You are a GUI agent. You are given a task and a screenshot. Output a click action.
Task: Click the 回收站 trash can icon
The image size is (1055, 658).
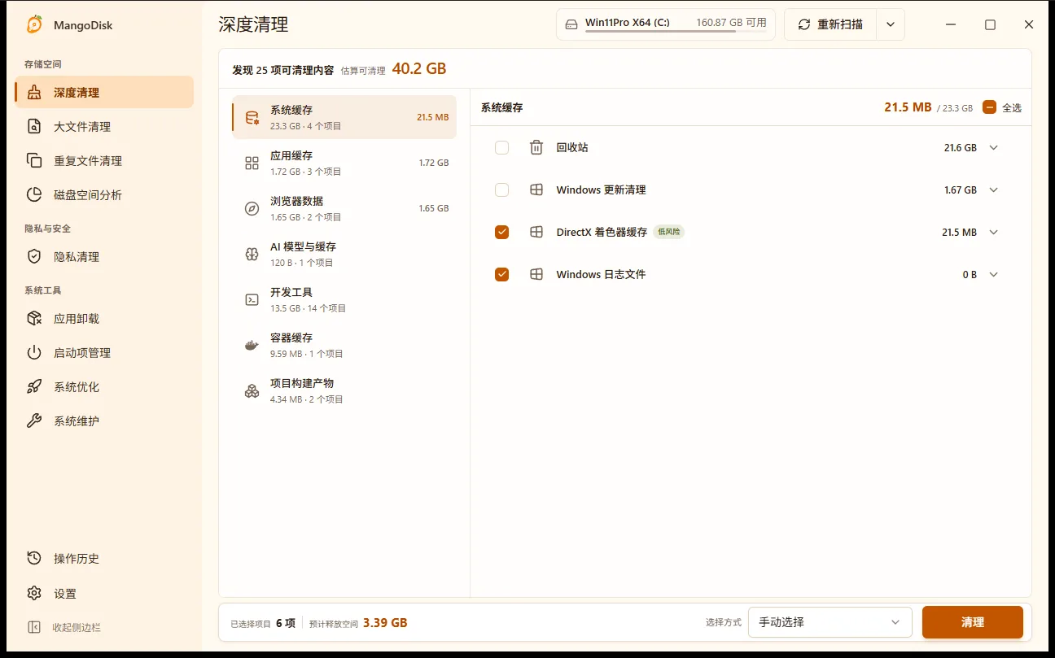(x=536, y=148)
